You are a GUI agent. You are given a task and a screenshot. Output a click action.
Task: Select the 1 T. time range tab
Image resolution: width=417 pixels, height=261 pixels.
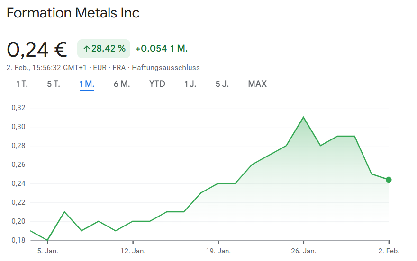tap(22, 84)
